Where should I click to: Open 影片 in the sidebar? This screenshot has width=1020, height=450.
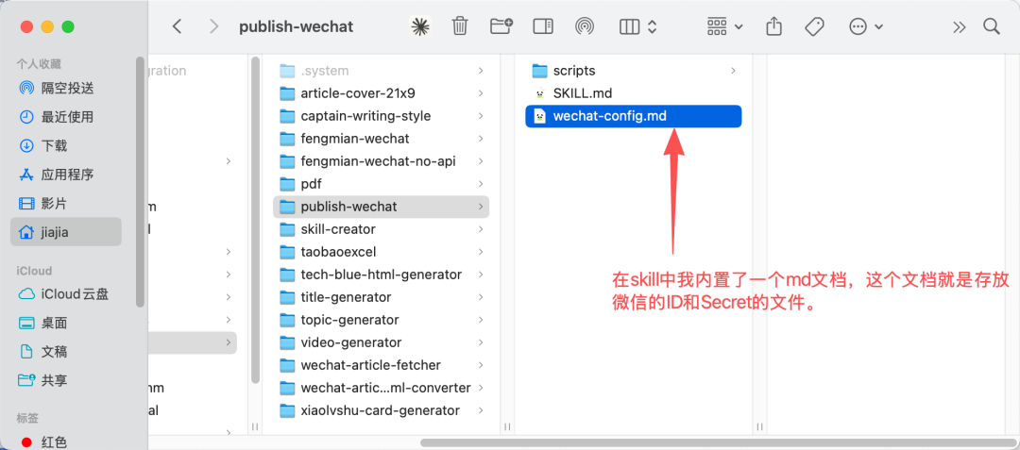coord(42,203)
